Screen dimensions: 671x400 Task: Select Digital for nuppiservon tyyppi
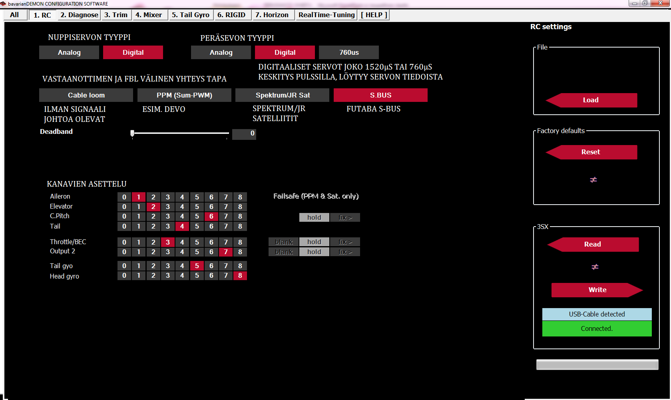click(x=133, y=52)
